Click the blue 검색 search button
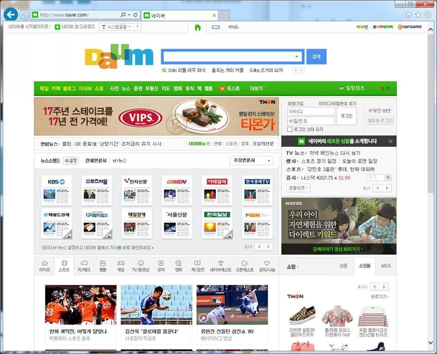The width and height of the screenshot is (437, 354). [316, 56]
